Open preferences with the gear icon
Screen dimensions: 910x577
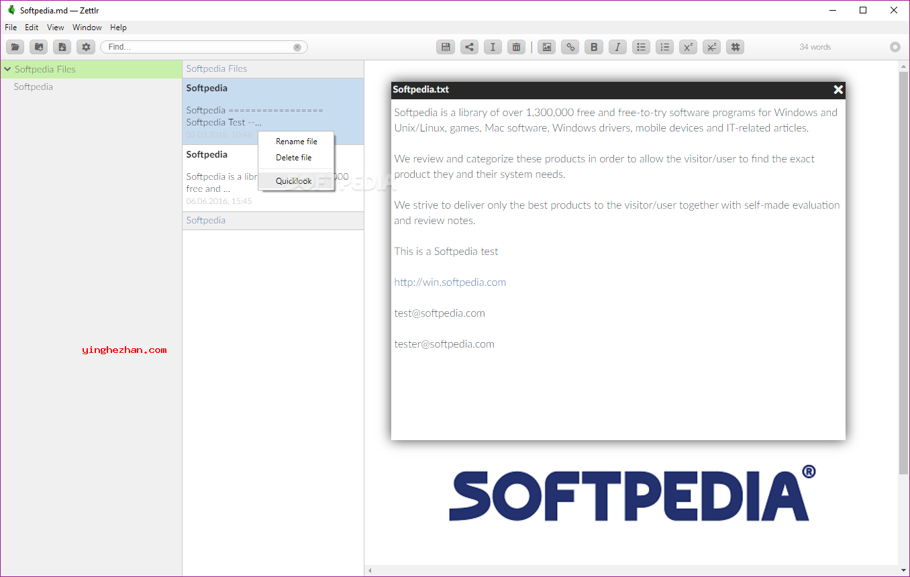(x=86, y=47)
